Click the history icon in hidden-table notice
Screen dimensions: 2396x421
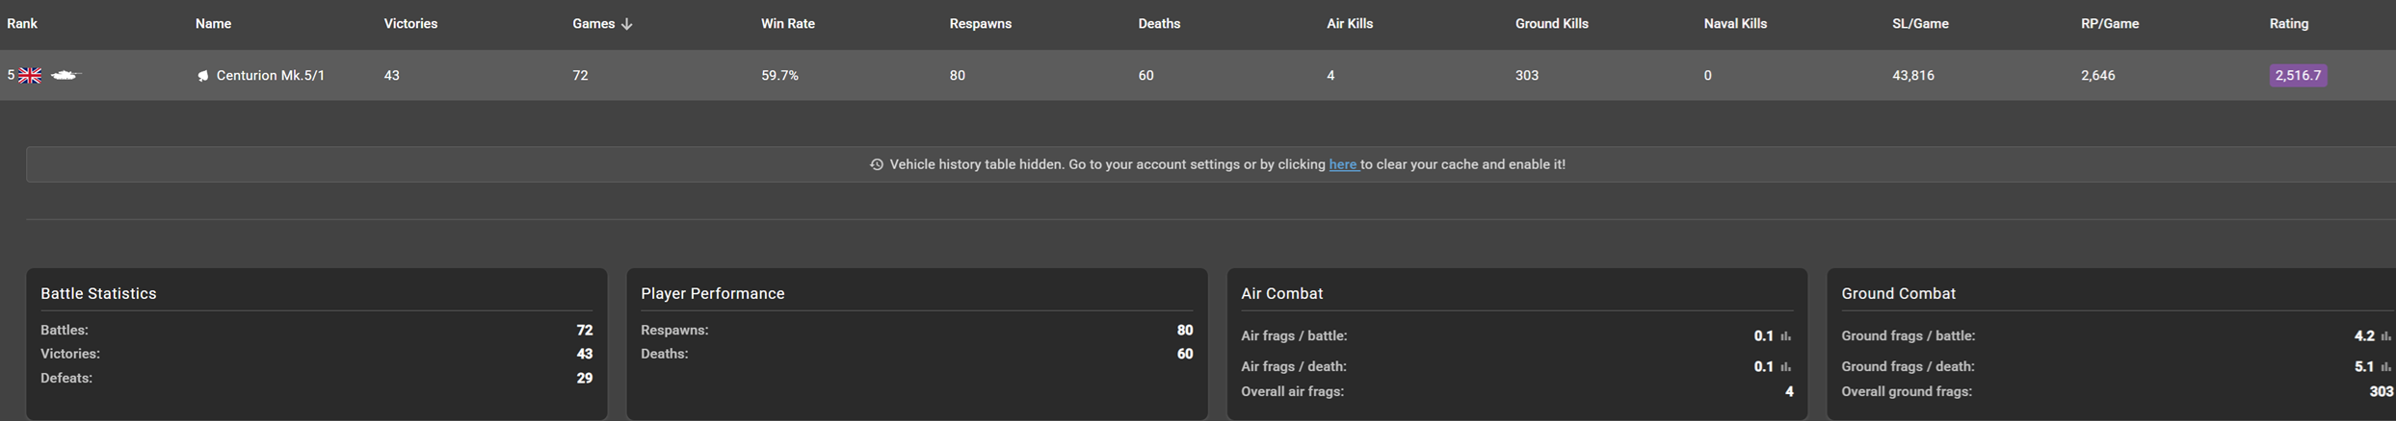876,164
